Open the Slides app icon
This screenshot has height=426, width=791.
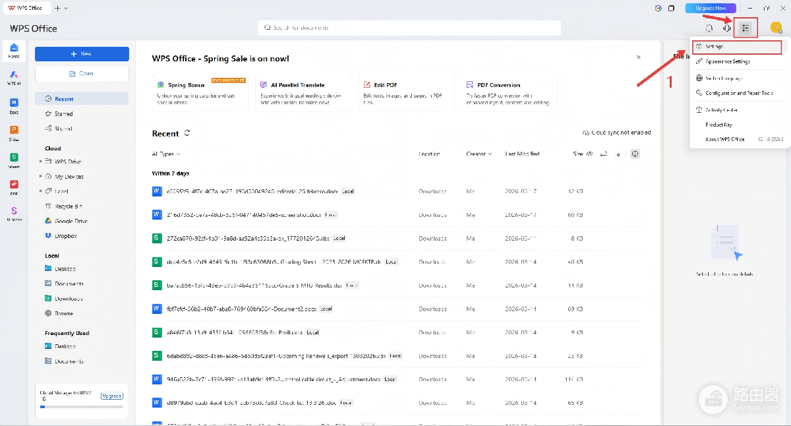coord(14,133)
